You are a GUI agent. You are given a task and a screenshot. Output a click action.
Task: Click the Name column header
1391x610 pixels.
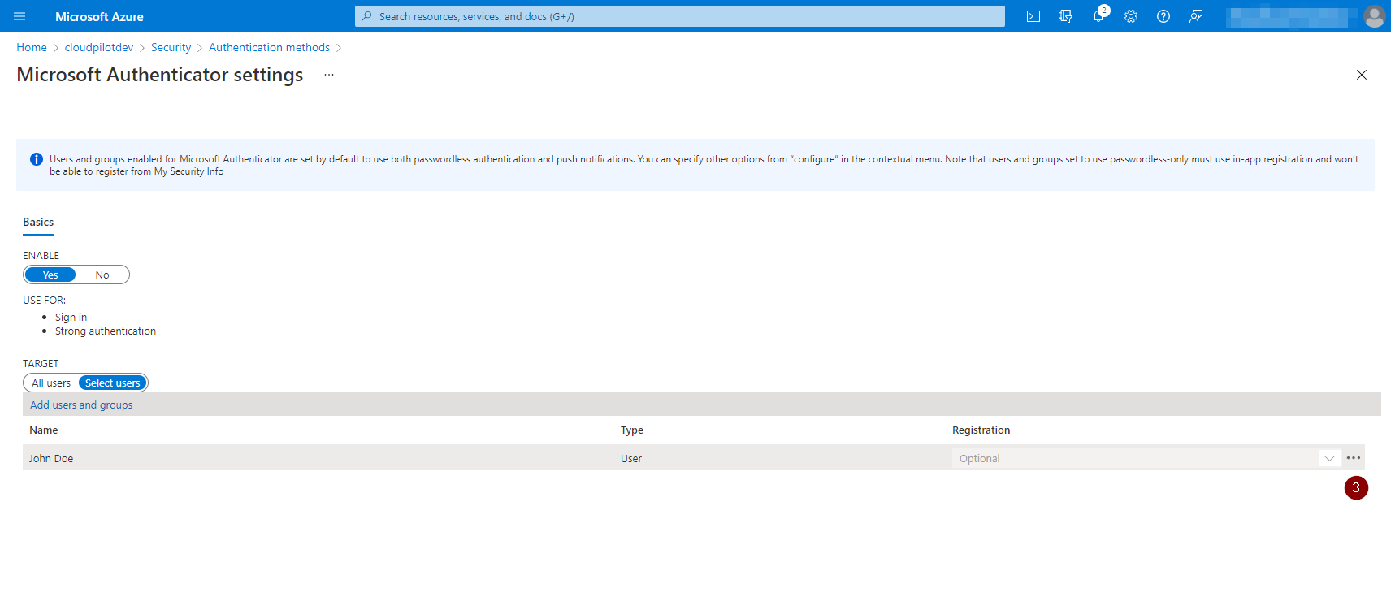(x=44, y=430)
